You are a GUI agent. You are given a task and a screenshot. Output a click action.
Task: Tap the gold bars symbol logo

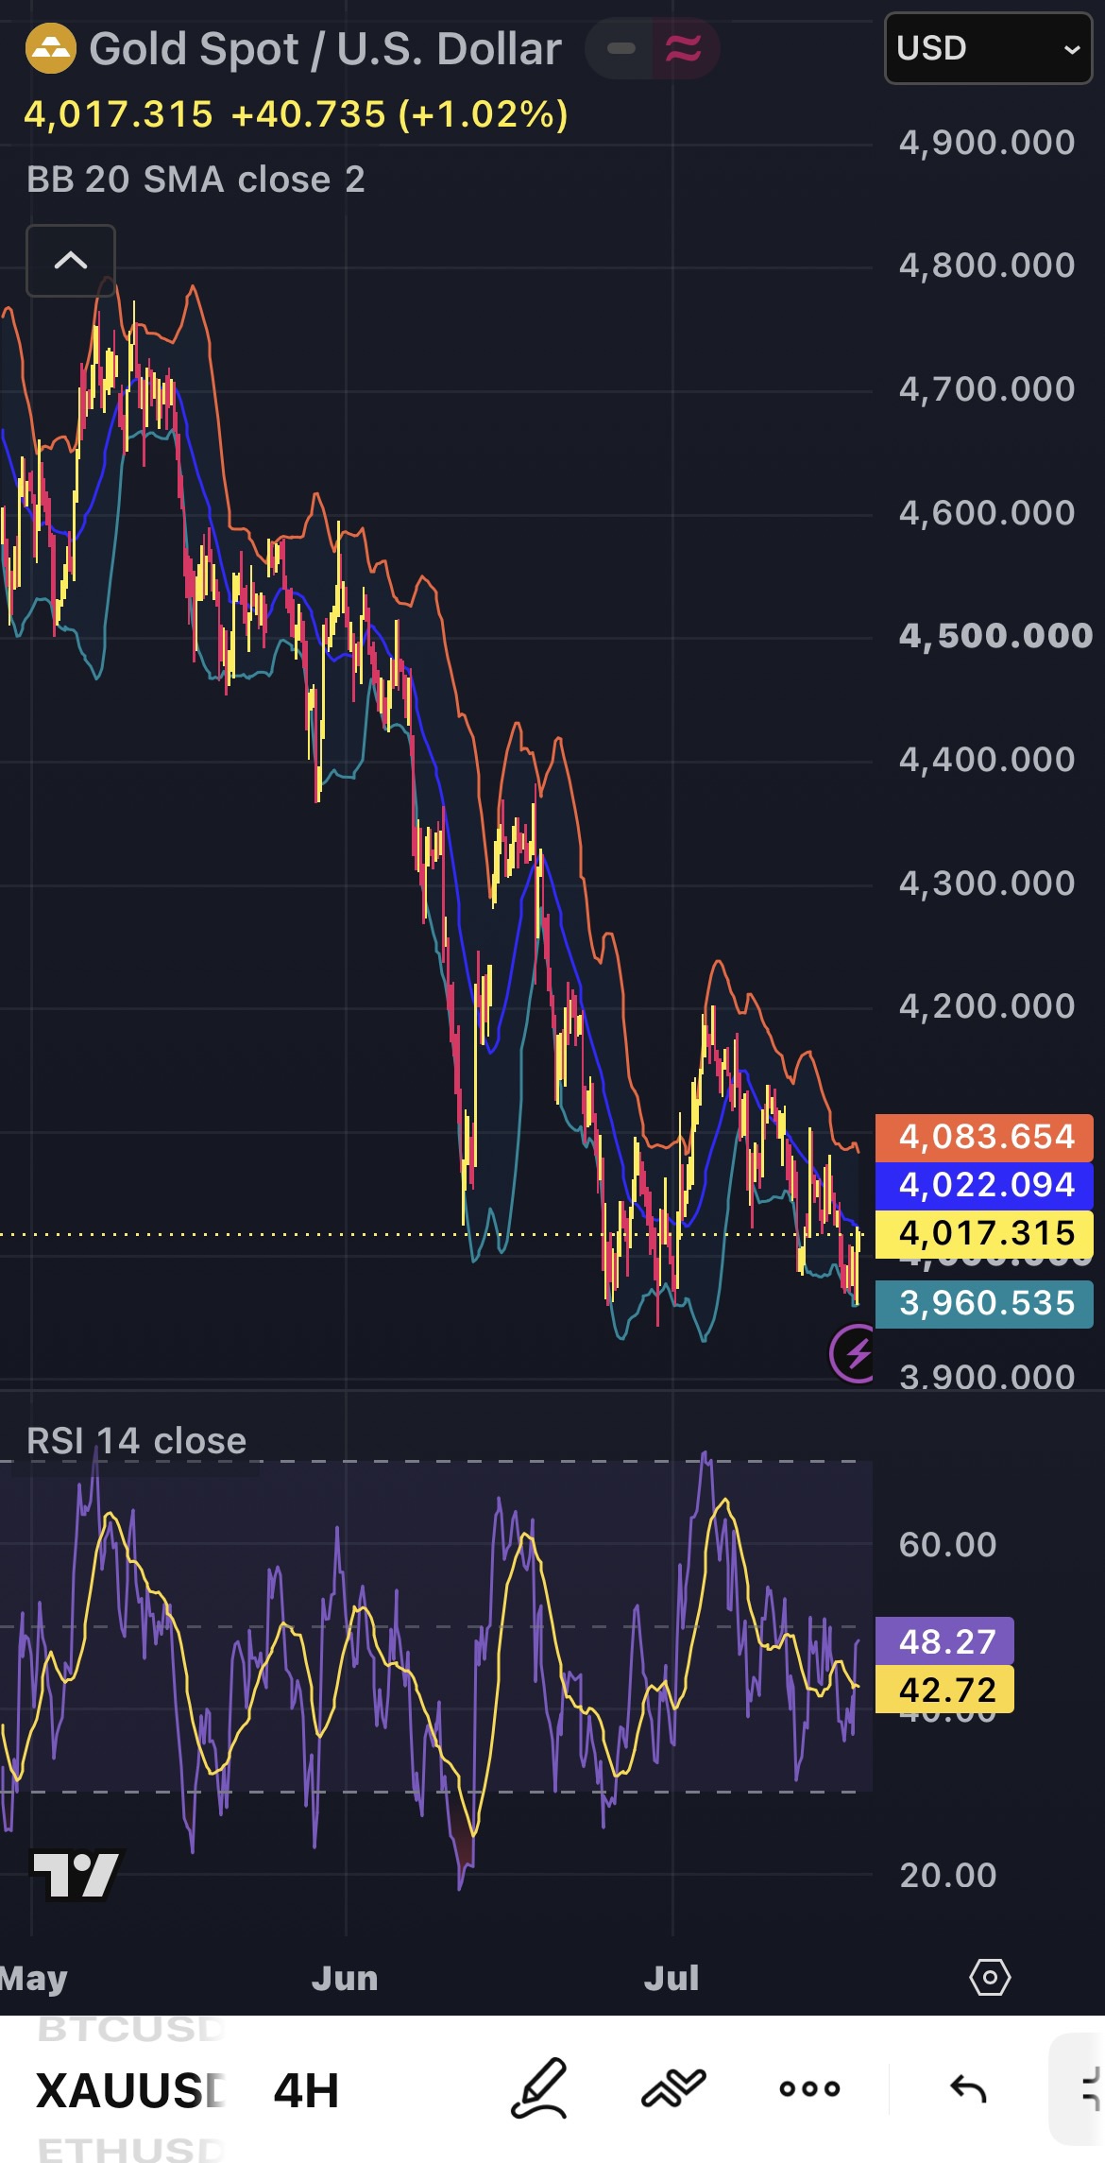click(50, 49)
